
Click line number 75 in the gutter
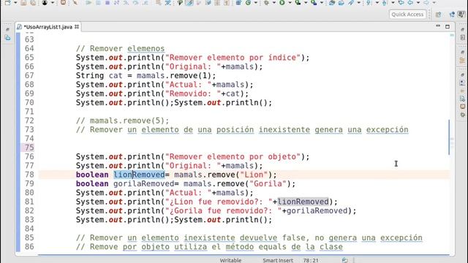point(29,148)
